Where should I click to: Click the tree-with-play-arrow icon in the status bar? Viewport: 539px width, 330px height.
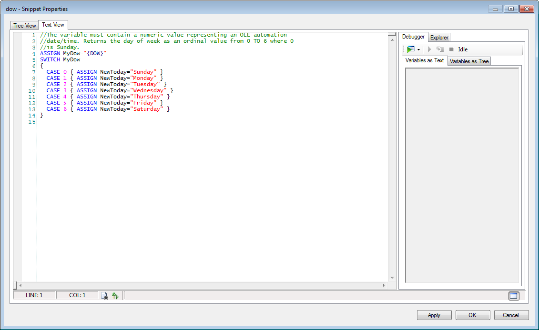tap(115, 296)
